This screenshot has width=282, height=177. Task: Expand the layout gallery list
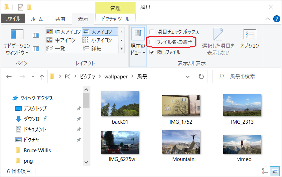(x=122, y=48)
